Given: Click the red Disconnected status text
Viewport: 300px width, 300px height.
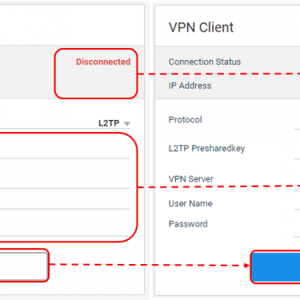Looking at the screenshot, I should 103,62.
